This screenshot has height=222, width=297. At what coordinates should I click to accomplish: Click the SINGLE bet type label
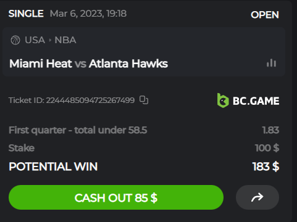tap(26, 14)
